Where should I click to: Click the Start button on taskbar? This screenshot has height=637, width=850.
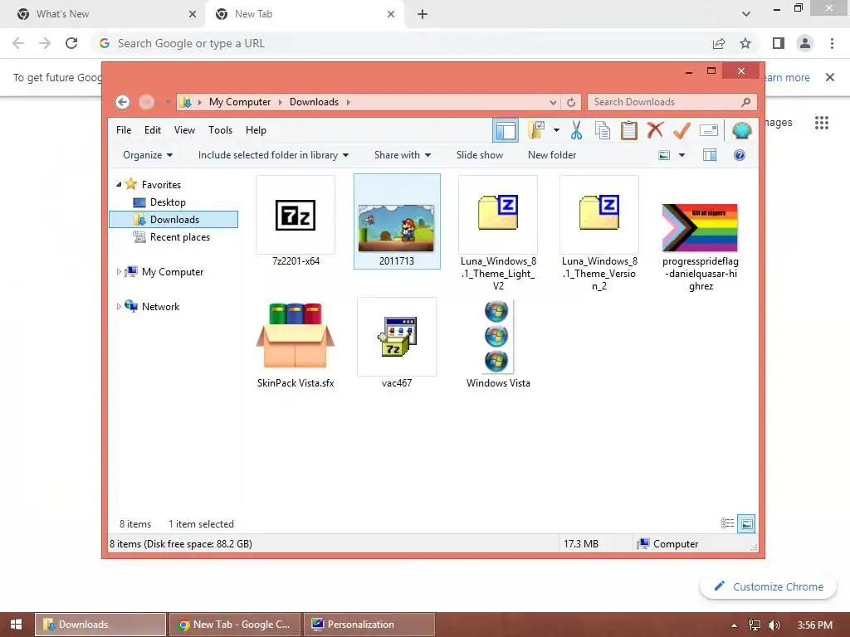(x=17, y=625)
